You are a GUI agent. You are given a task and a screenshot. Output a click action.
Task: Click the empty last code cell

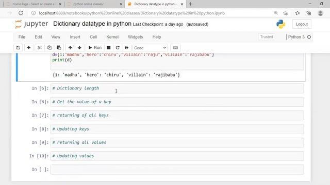tap(177, 170)
